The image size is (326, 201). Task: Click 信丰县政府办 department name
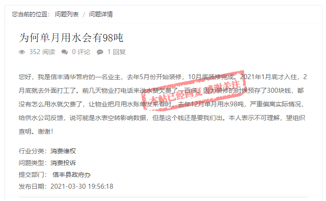click(71, 175)
